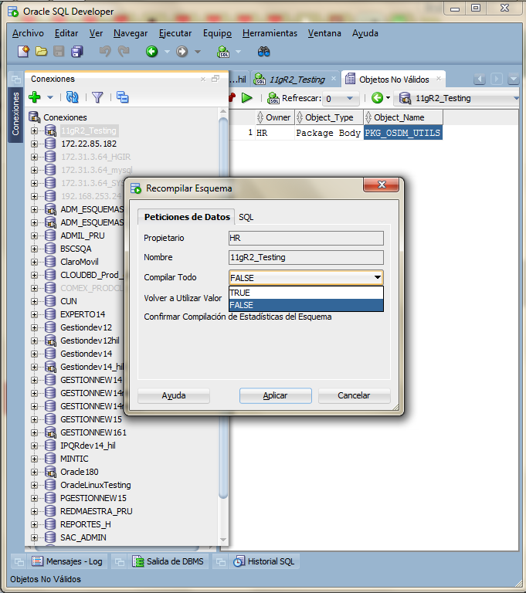This screenshot has height=593, width=526.
Task: Switch to the 11gR2_Testing worksheet tab
Action: [x=297, y=80]
